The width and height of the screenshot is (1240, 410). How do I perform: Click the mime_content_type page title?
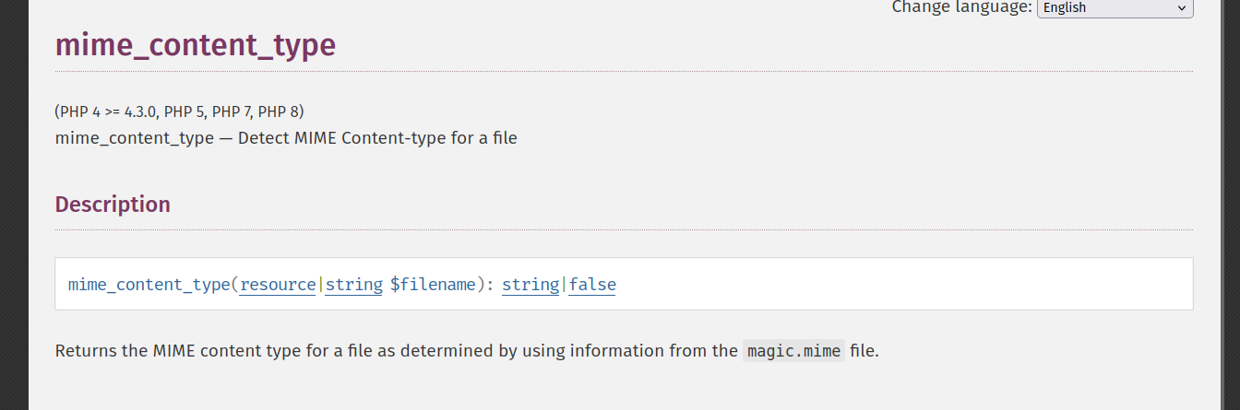pos(195,44)
